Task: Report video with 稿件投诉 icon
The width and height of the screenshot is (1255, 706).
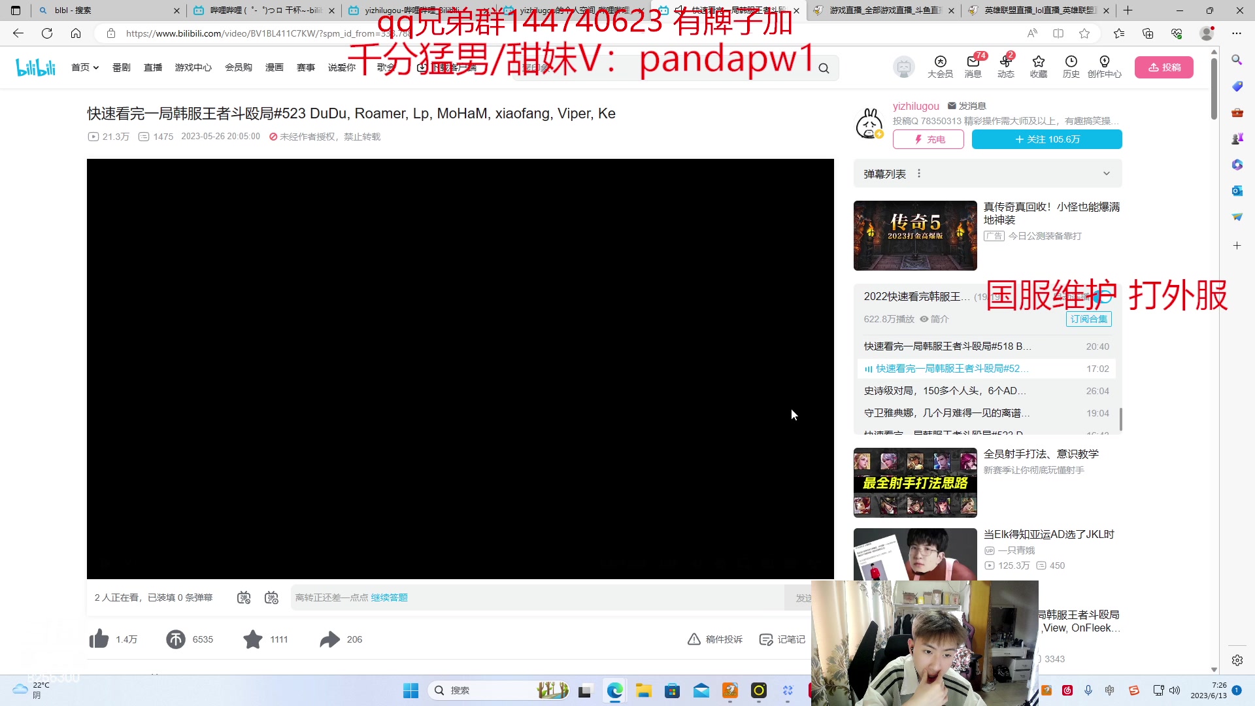Action: (694, 639)
